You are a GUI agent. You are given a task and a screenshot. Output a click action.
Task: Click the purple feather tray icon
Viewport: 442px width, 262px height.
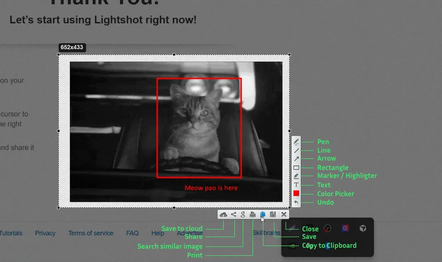(x=292, y=228)
